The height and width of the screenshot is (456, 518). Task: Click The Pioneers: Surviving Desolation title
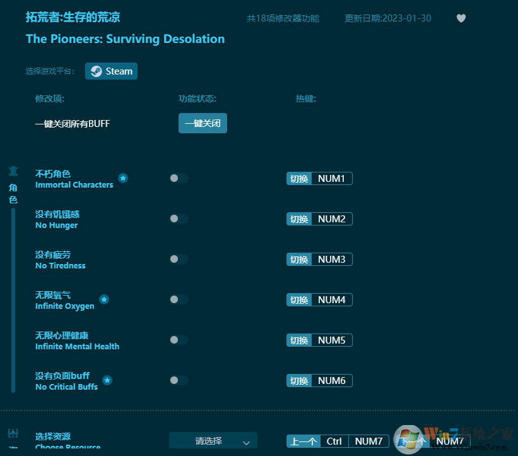pyautogui.click(x=125, y=39)
